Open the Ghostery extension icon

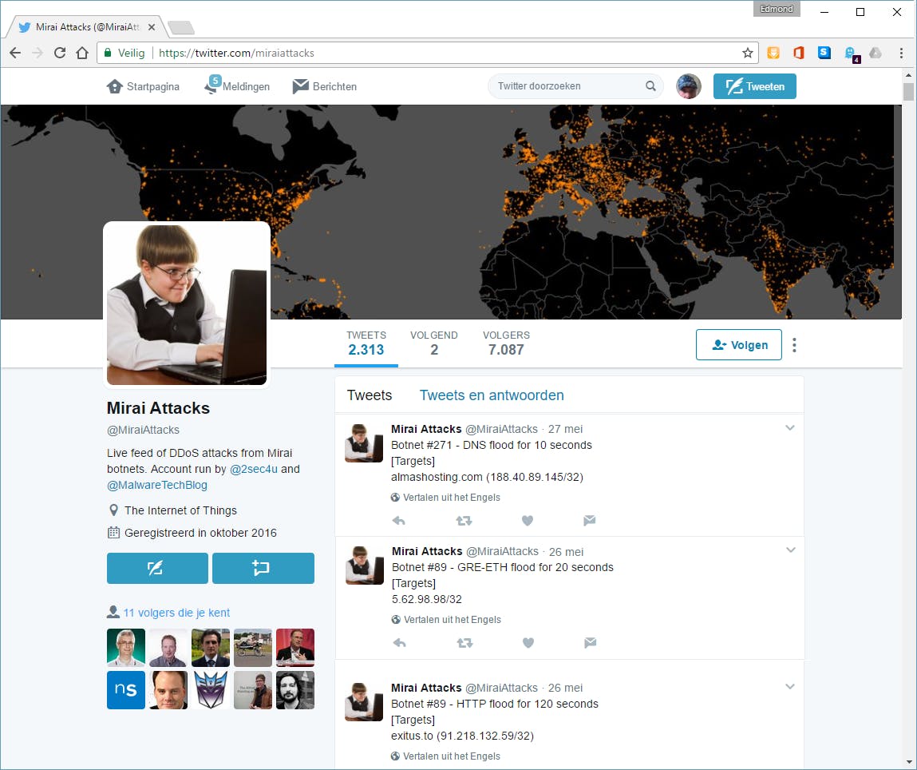(x=852, y=54)
